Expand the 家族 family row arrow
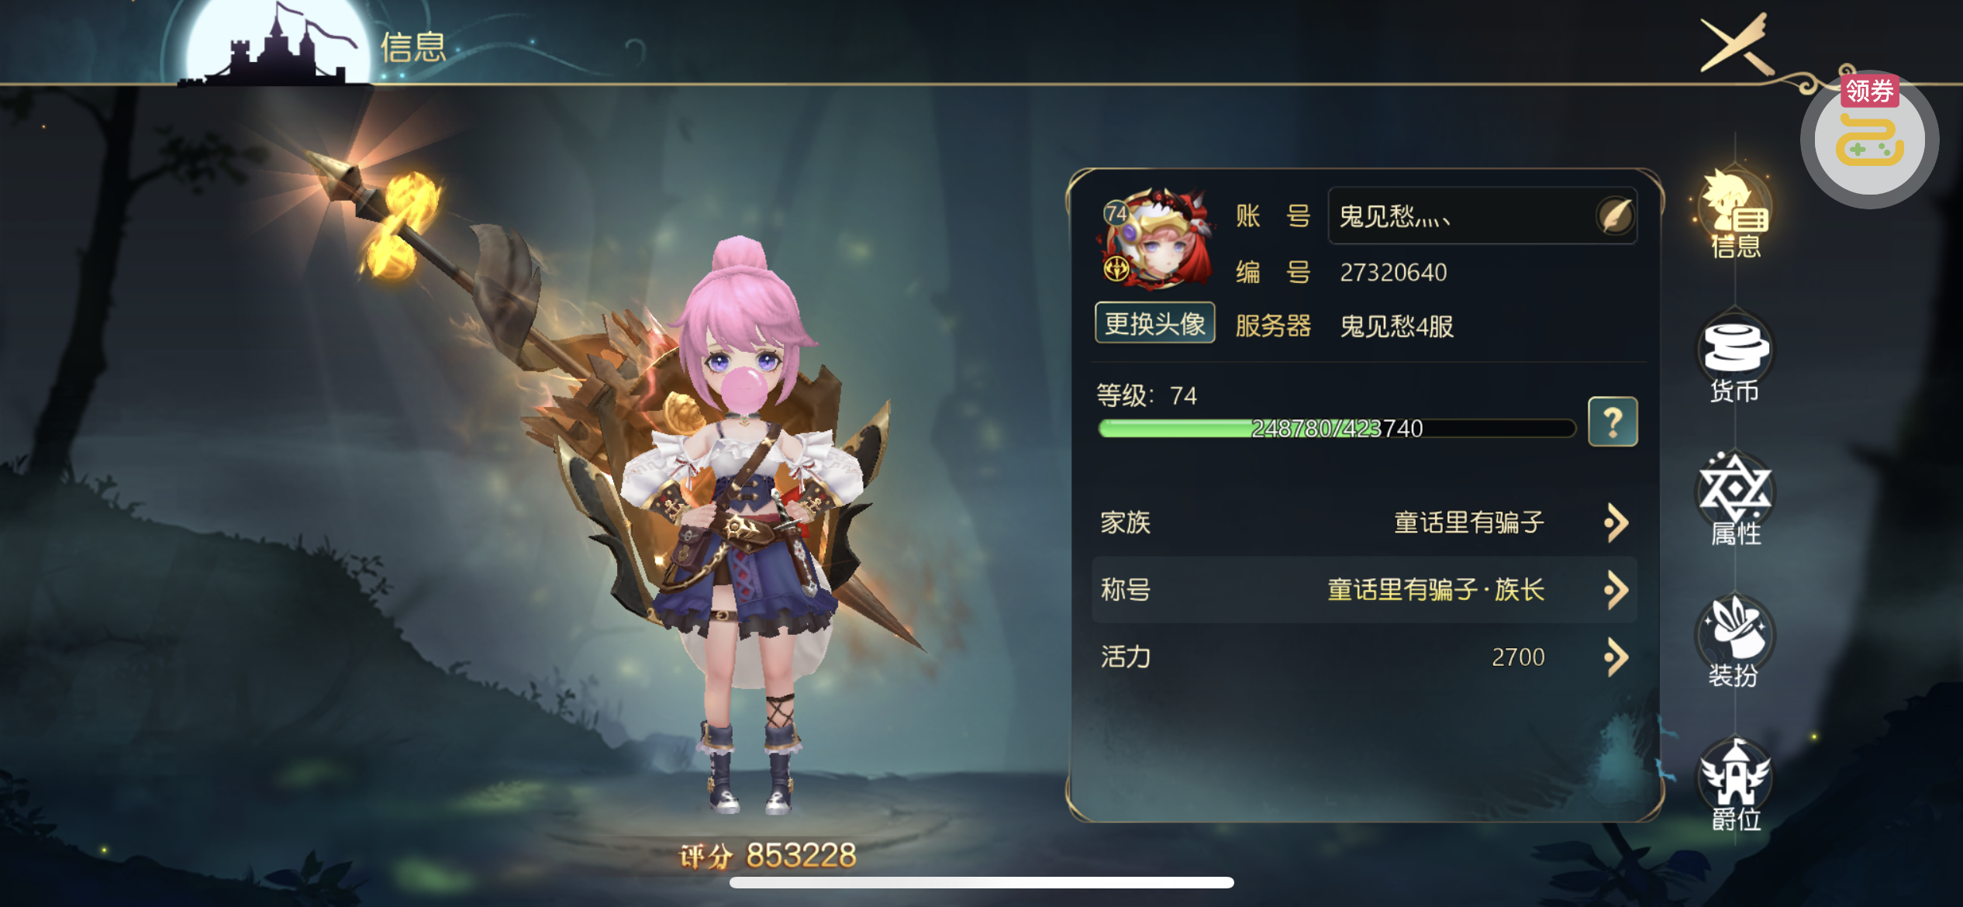 [1616, 522]
